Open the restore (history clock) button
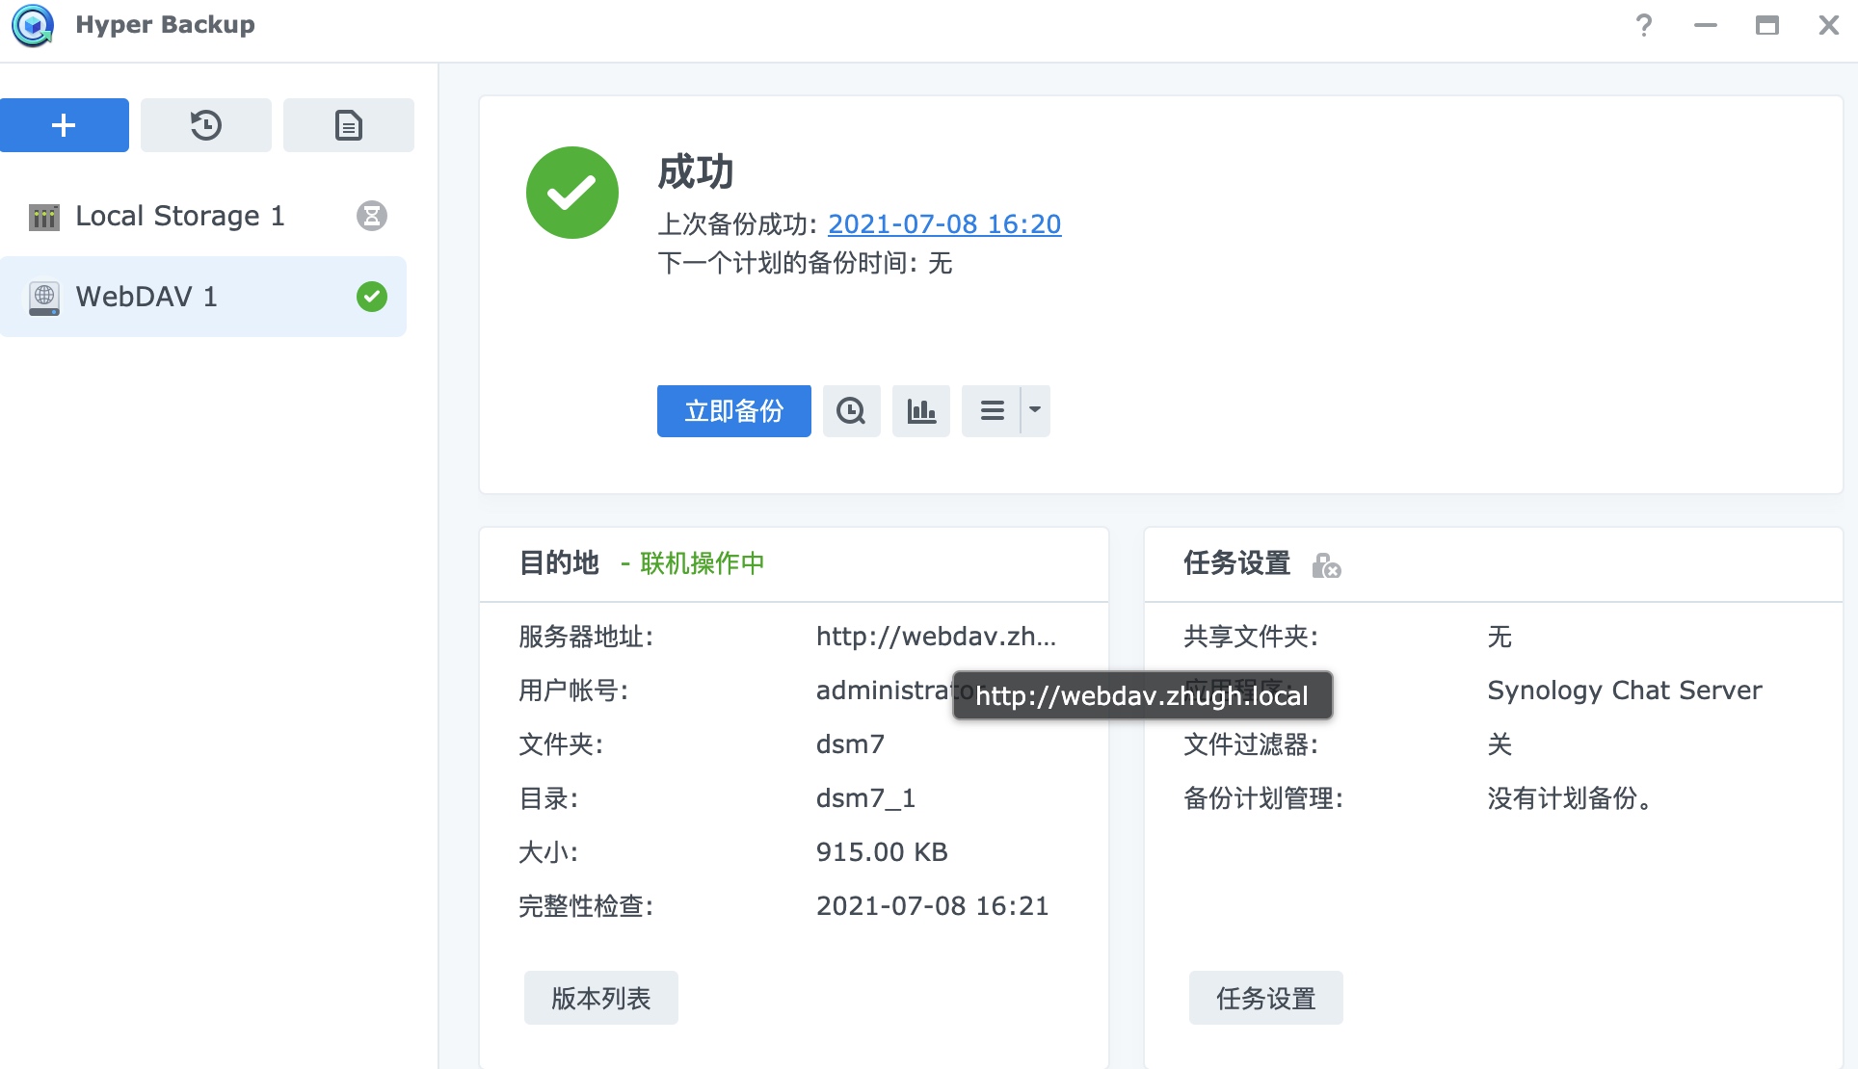The height and width of the screenshot is (1069, 1858). pyautogui.click(x=206, y=125)
